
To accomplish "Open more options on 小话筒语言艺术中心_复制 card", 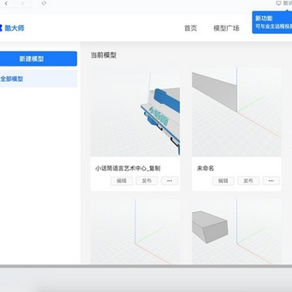I will [x=170, y=181].
